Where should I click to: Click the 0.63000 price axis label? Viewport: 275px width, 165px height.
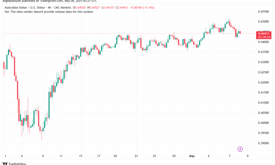tap(263, 62)
